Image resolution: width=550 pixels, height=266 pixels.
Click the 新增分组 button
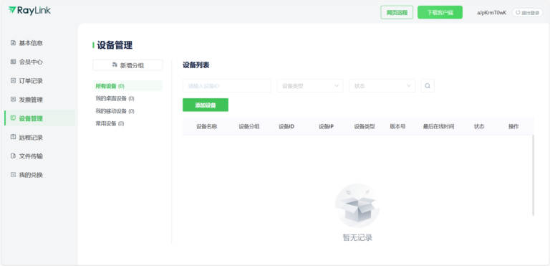click(127, 65)
